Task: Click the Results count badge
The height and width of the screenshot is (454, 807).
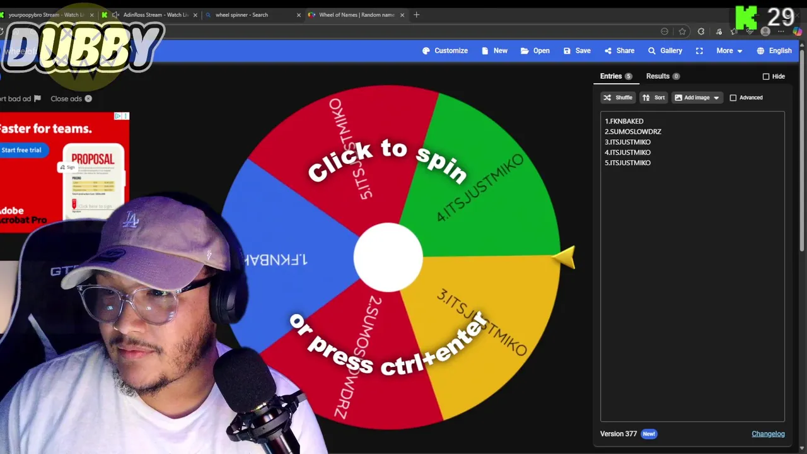Action: (x=676, y=76)
